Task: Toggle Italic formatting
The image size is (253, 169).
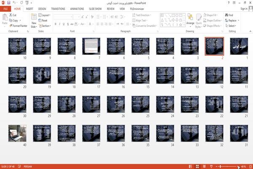Action: (x=59, y=24)
